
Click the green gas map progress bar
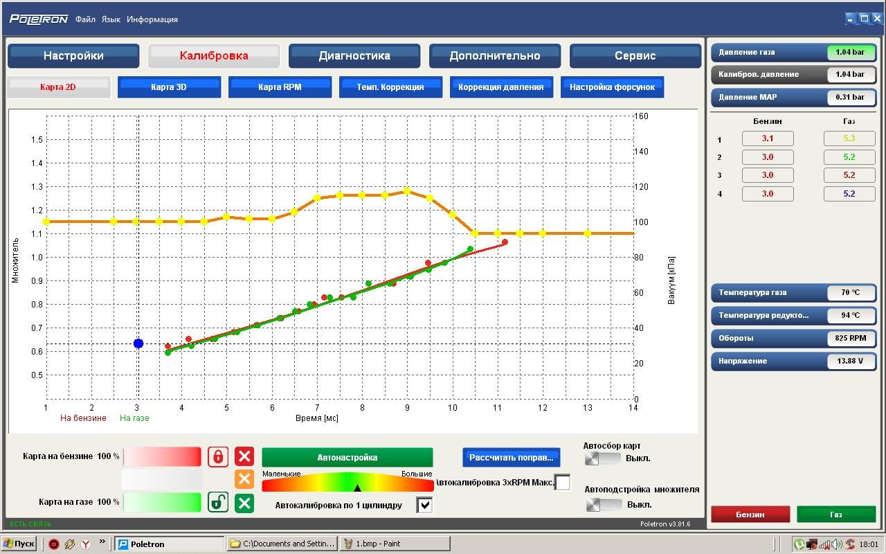point(162,503)
